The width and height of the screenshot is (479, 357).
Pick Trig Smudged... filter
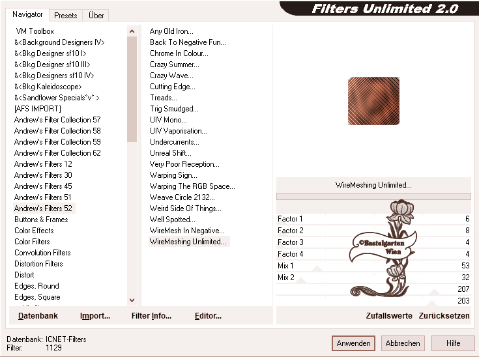(174, 109)
